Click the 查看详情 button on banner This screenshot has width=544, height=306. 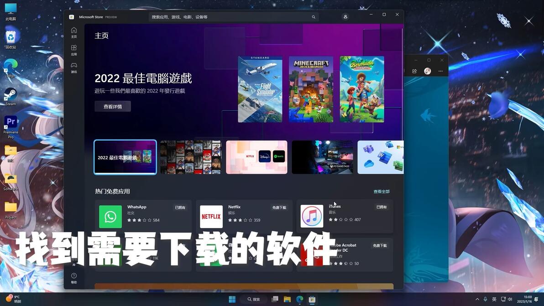pos(113,106)
